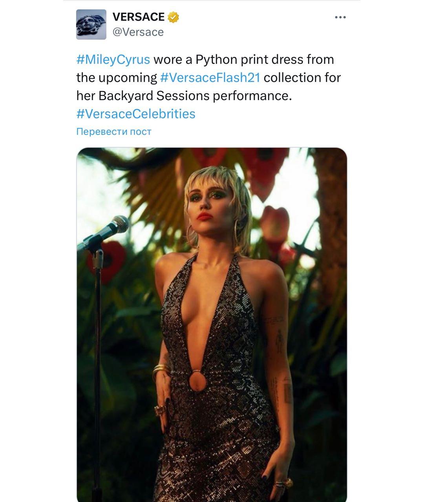Screen dimensions: 424x502
Task: Click the word "performance." in the tweet
Action: (x=252, y=96)
